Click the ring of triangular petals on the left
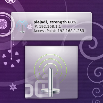This screenshot has height=103, width=103. pos(11,59)
